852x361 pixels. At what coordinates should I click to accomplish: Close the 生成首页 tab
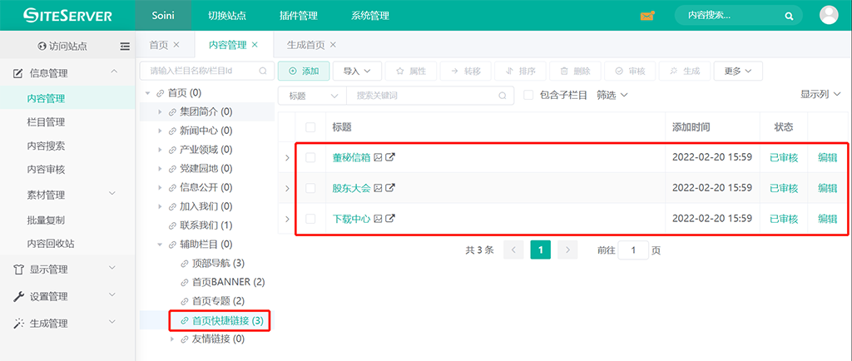(x=333, y=45)
